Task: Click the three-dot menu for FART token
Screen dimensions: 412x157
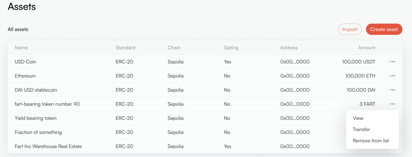Action: click(x=392, y=104)
